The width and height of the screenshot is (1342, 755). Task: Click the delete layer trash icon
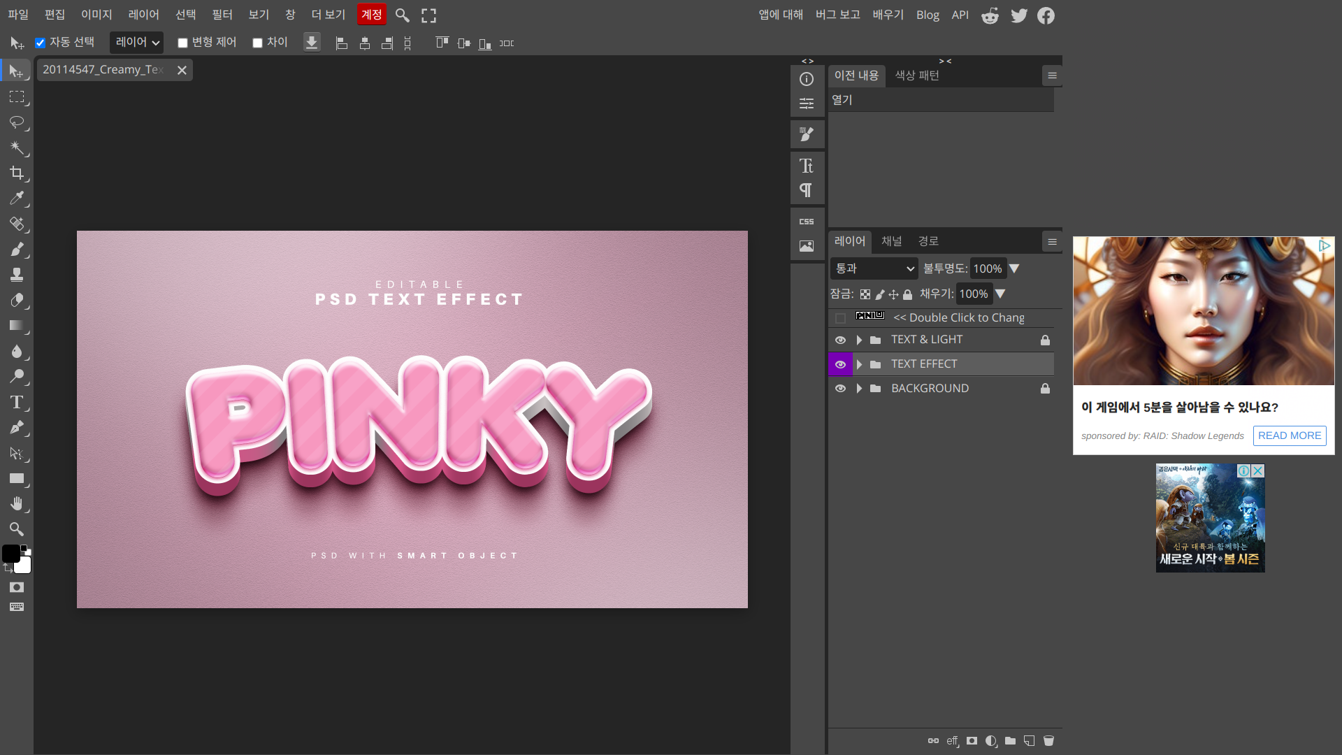(x=1048, y=741)
